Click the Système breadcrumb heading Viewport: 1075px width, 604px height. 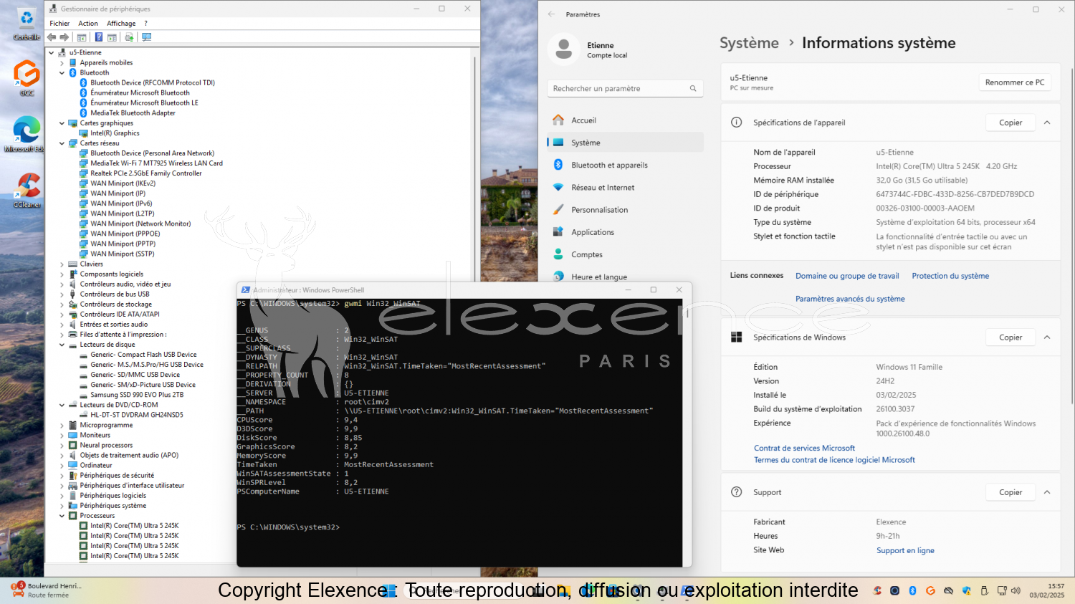click(749, 43)
